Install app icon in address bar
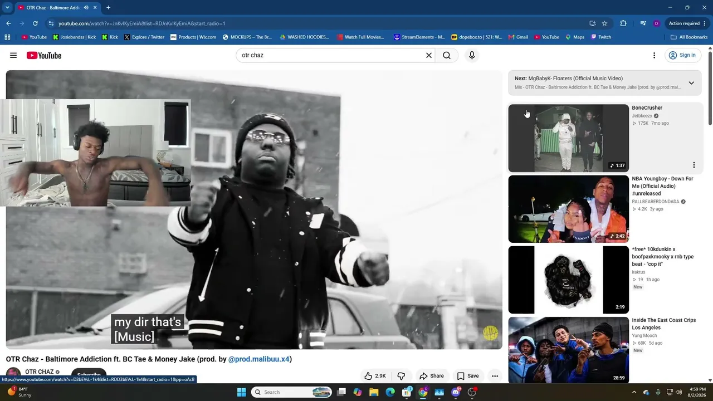 pos(593,23)
